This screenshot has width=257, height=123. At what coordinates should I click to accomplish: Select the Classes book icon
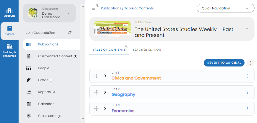9,29
